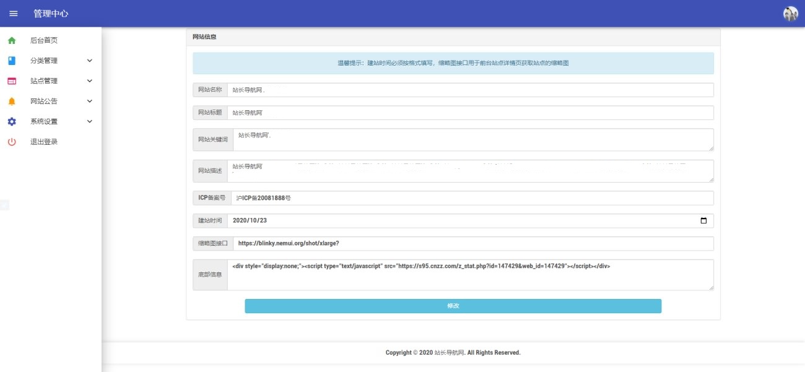Select 退出登录 to log out
805x372 pixels.
tap(51, 142)
